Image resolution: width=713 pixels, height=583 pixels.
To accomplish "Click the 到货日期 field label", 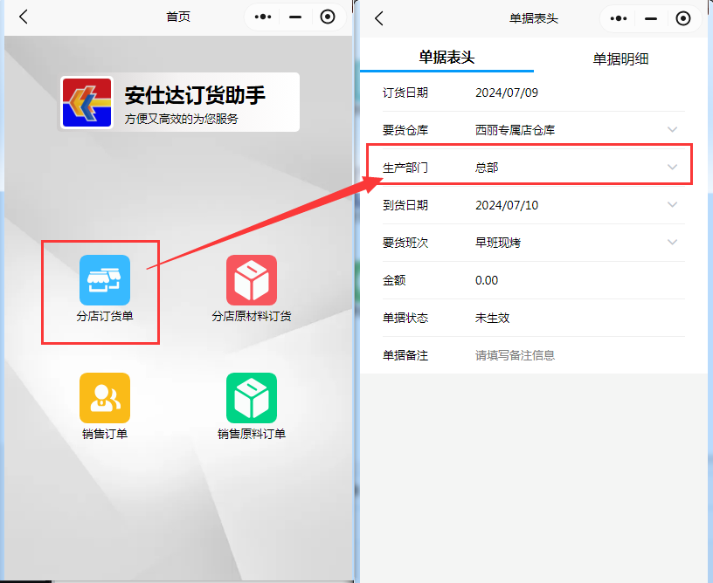I will coord(405,205).
